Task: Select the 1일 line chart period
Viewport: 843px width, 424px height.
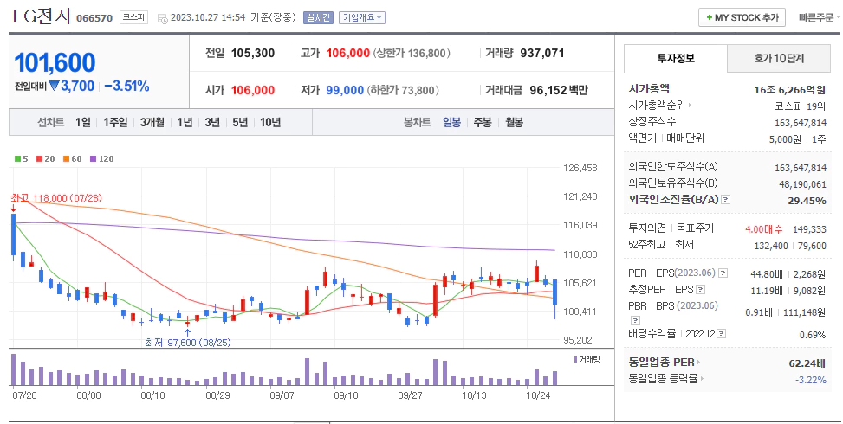Action: tap(83, 122)
